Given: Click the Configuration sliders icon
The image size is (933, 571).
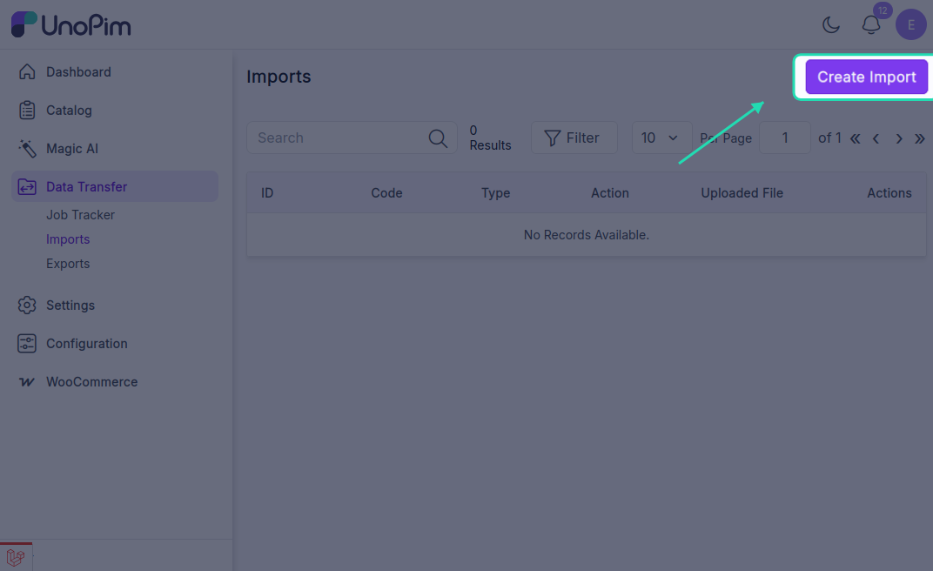Looking at the screenshot, I should pos(27,343).
